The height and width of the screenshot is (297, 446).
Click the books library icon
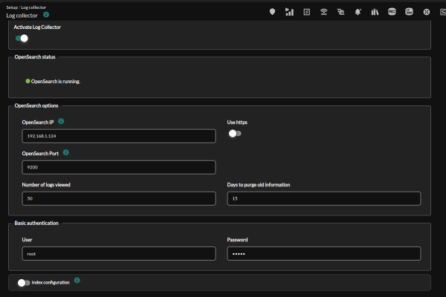375,12
